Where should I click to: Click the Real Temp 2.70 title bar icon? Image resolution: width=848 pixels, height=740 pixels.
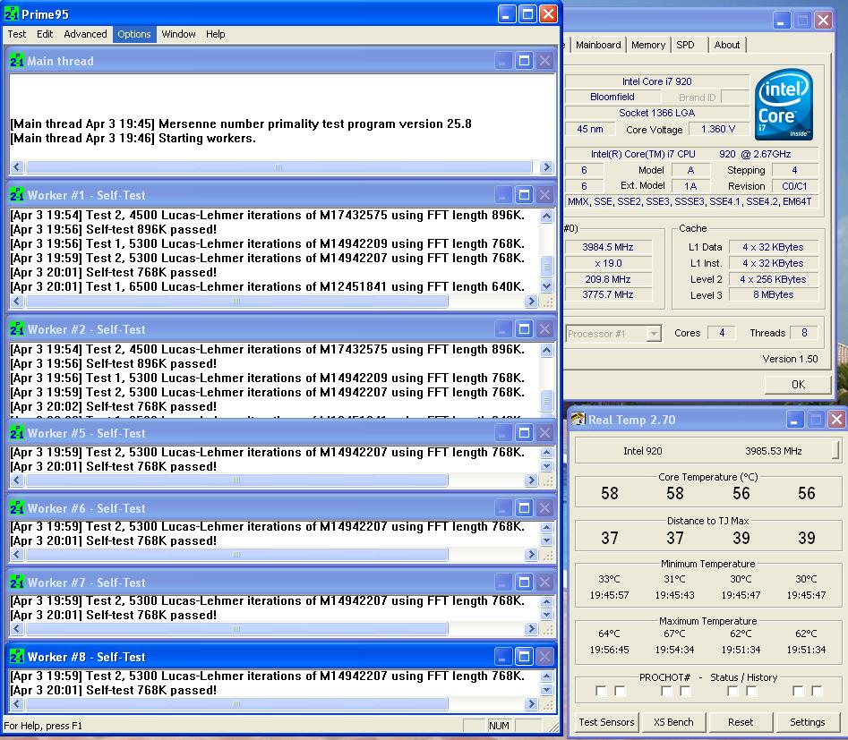pos(578,419)
